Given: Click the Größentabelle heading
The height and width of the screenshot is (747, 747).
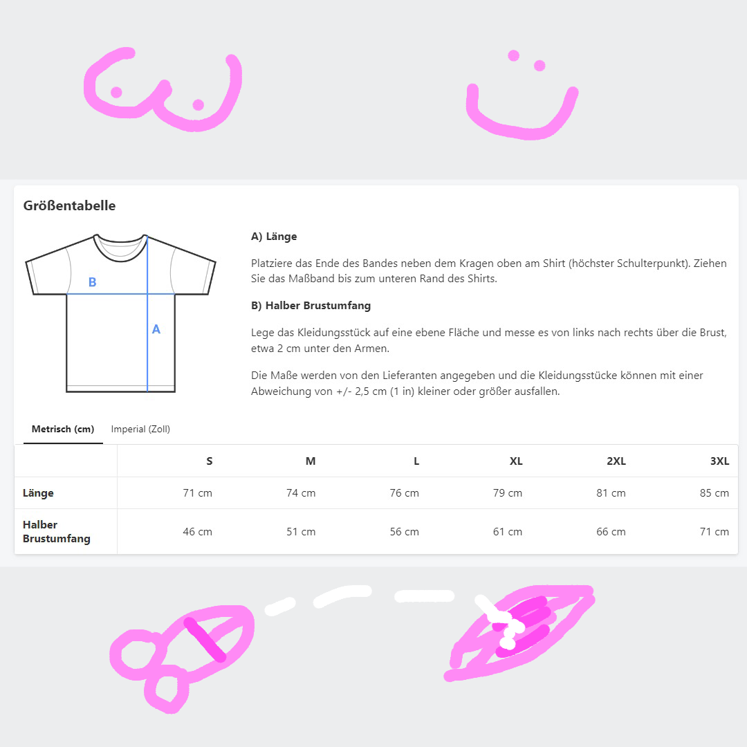Looking at the screenshot, I should (x=70, y=205).
